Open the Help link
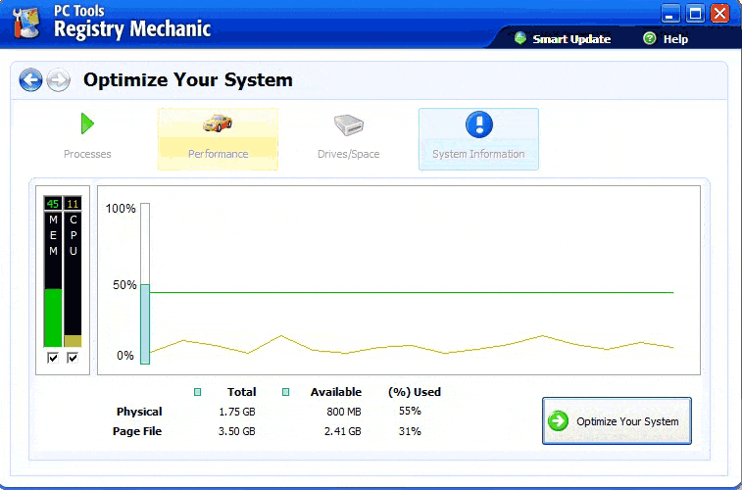 (x=675, y=39)
